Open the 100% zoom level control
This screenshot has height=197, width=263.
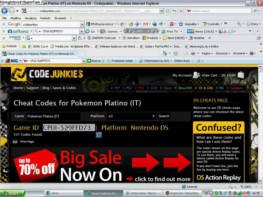click(x=248, y=187)
